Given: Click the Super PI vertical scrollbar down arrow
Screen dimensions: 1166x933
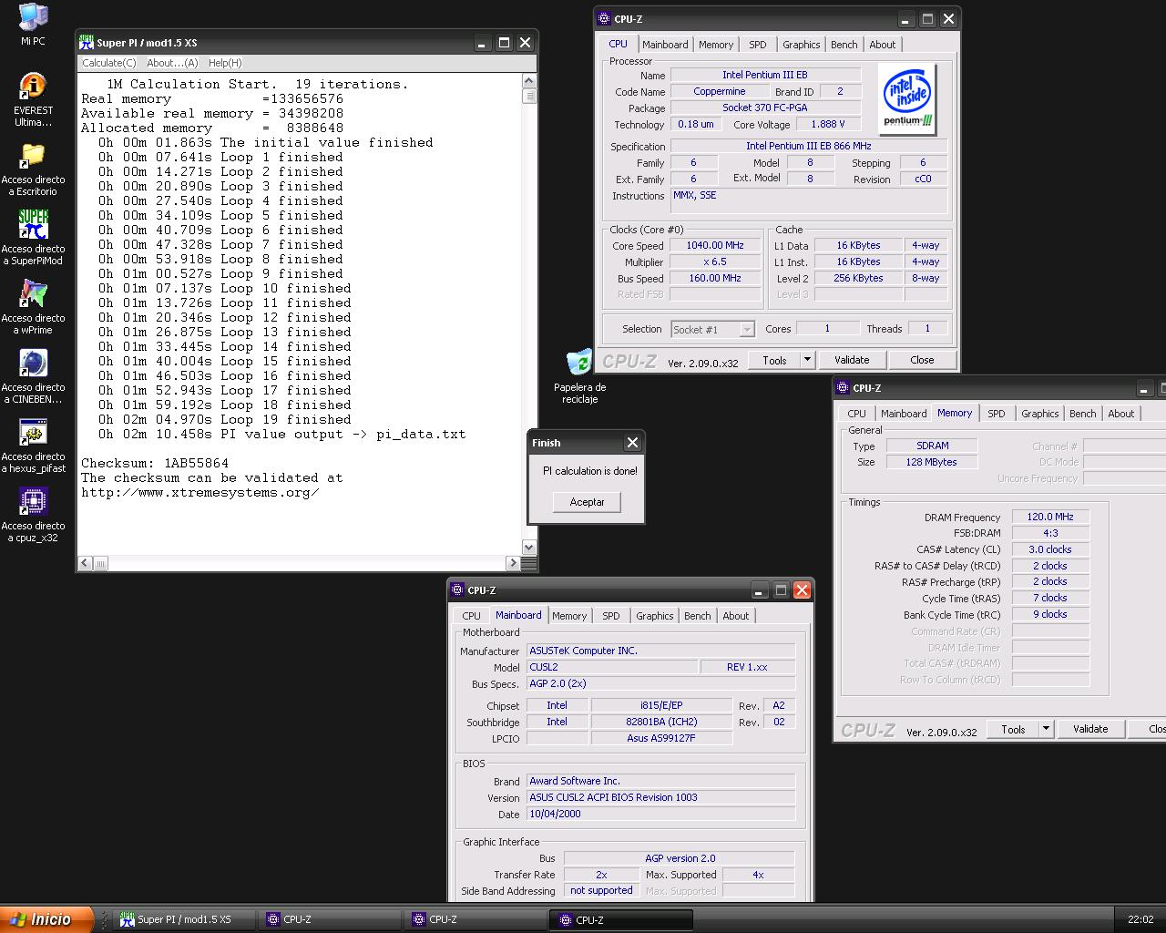Looking at the screenshot, I should (x=528, y=547).
